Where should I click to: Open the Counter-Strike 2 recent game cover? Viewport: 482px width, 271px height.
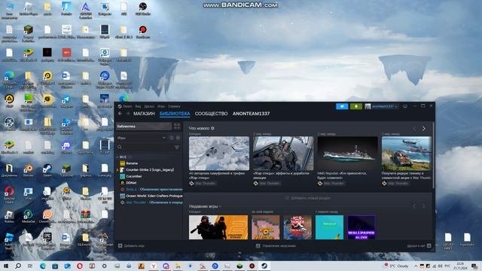click(x=218, y=227)
